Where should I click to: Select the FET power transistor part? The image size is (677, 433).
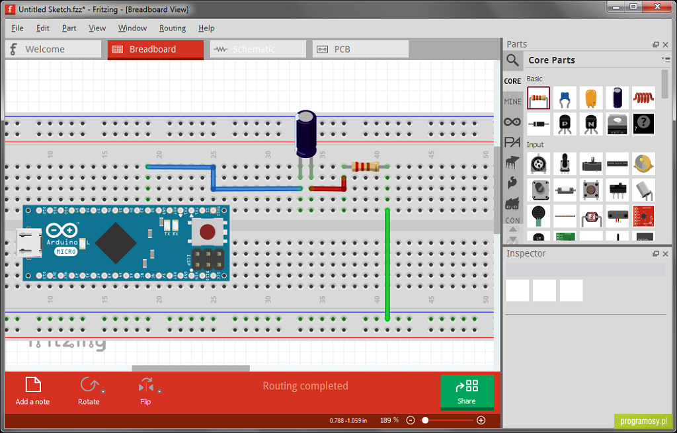(x=617, y=124)
